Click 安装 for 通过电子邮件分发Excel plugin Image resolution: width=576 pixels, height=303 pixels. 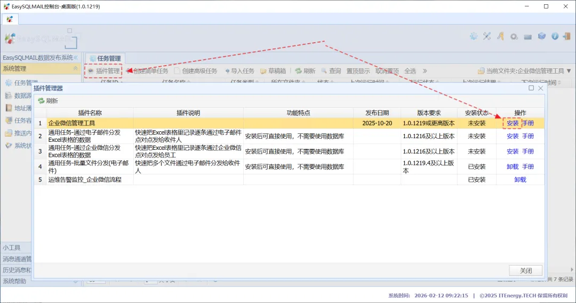point(513,136)
